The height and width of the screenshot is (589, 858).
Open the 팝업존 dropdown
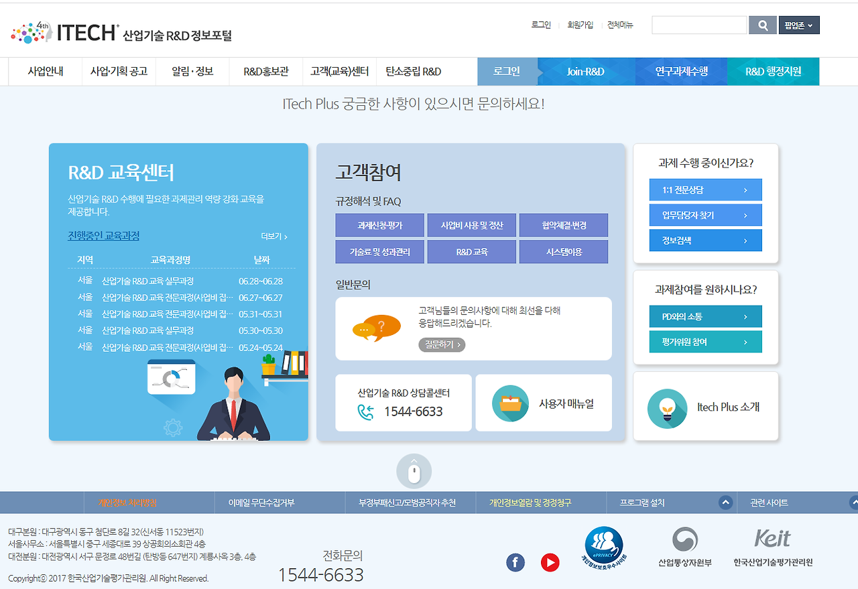point(799,25)
